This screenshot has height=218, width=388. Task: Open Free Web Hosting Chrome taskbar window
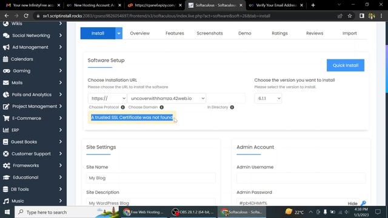[144, 212]
